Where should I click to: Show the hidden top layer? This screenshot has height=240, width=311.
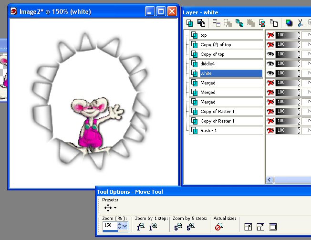[x=270, y=35]
